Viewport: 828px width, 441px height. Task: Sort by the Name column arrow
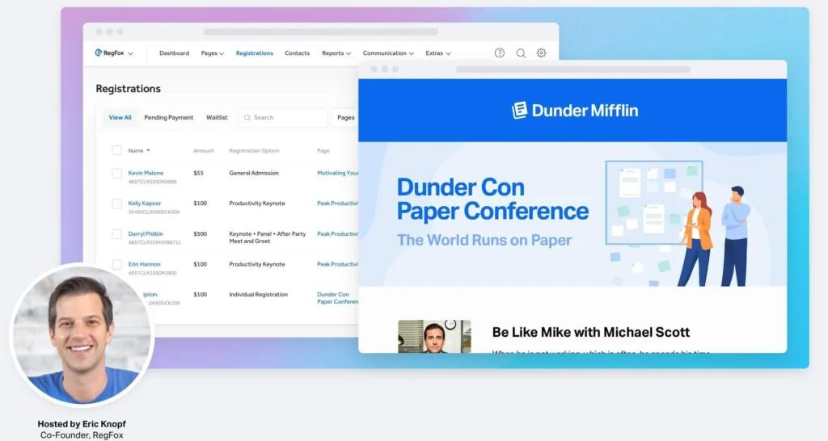coord(149,151)
